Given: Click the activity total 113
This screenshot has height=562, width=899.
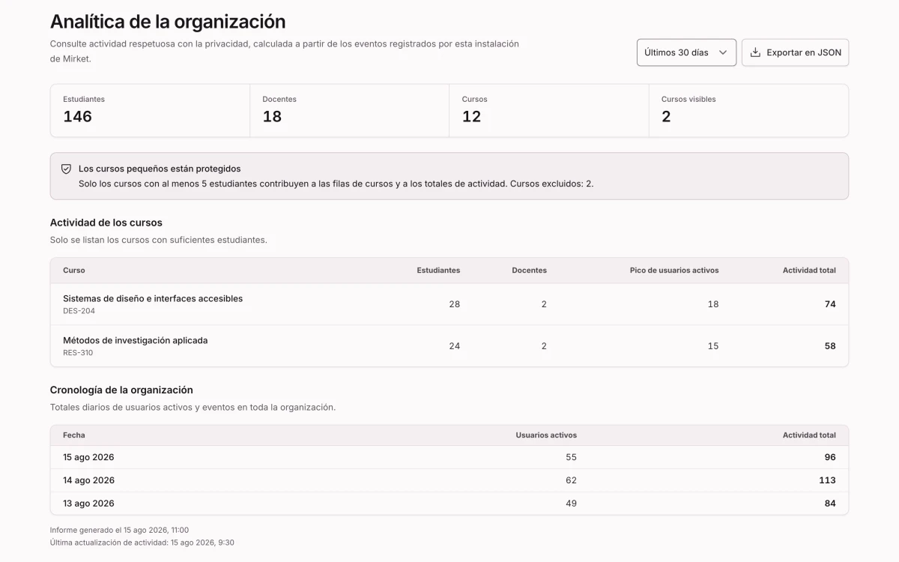Looking at the screenshot, I should coord(827,480).
